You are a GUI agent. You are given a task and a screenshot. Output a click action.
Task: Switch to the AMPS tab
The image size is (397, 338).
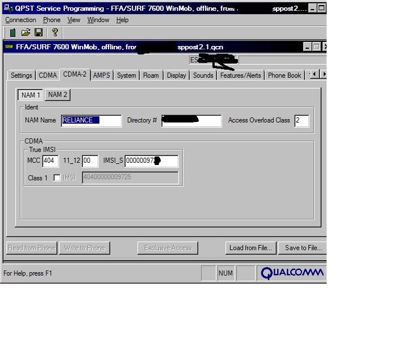point(102,75)
